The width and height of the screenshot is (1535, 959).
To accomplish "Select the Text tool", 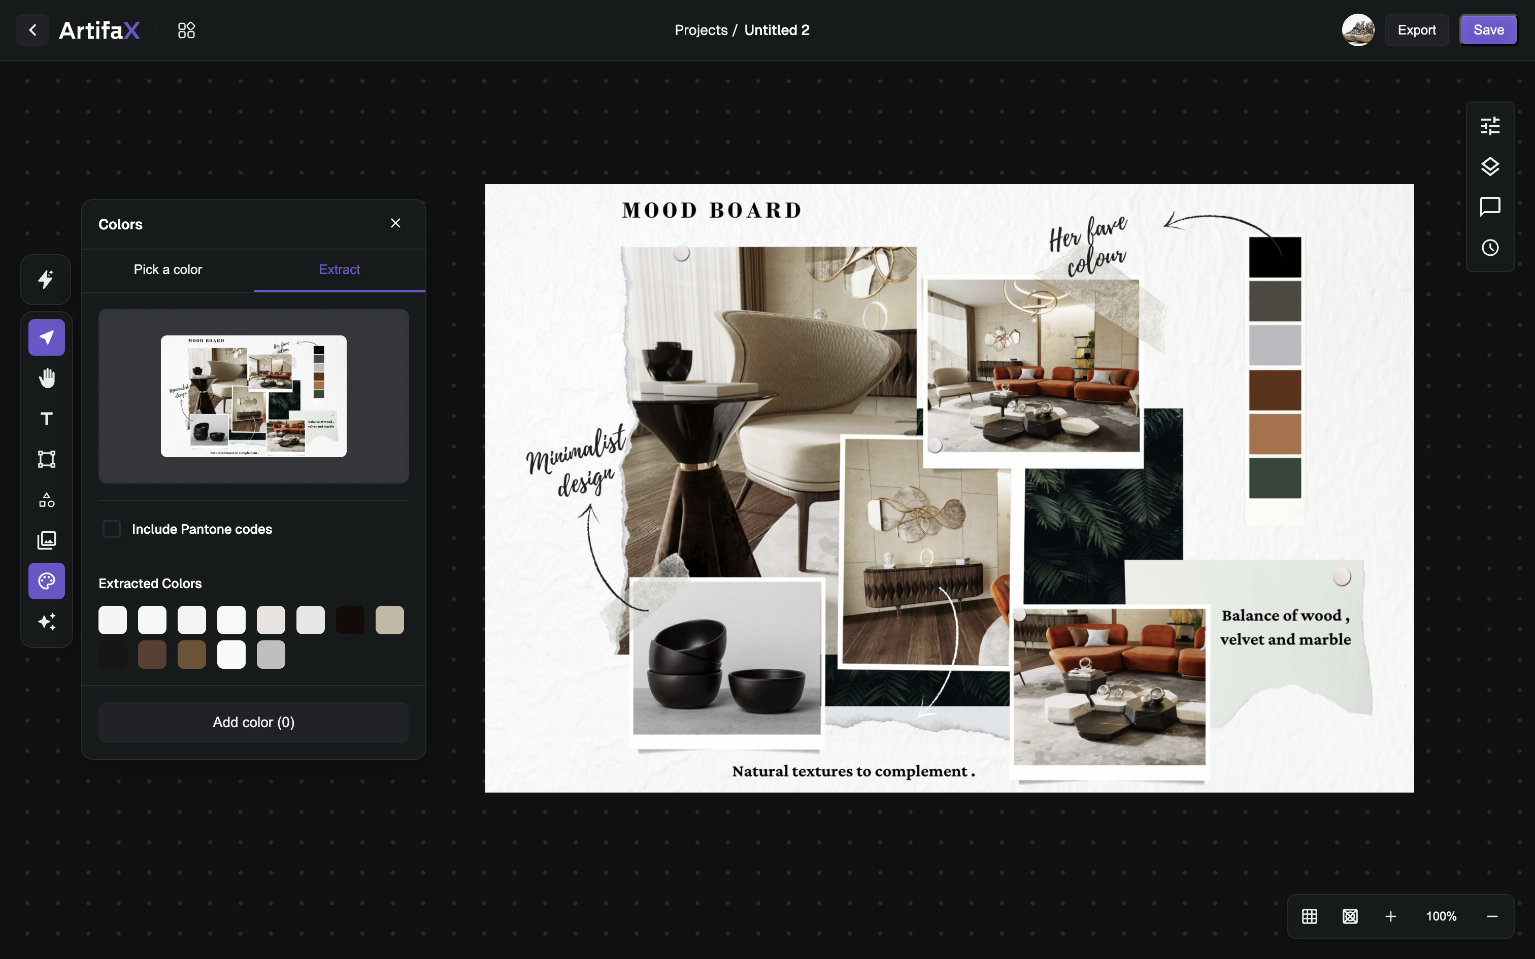I will click(46, 419).
